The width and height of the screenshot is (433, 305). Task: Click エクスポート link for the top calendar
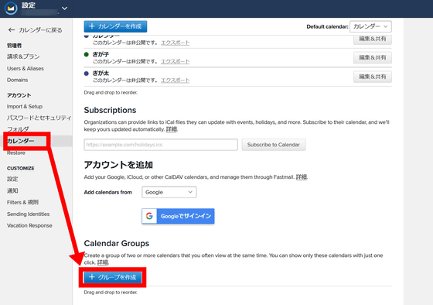(x=176, y=43)
